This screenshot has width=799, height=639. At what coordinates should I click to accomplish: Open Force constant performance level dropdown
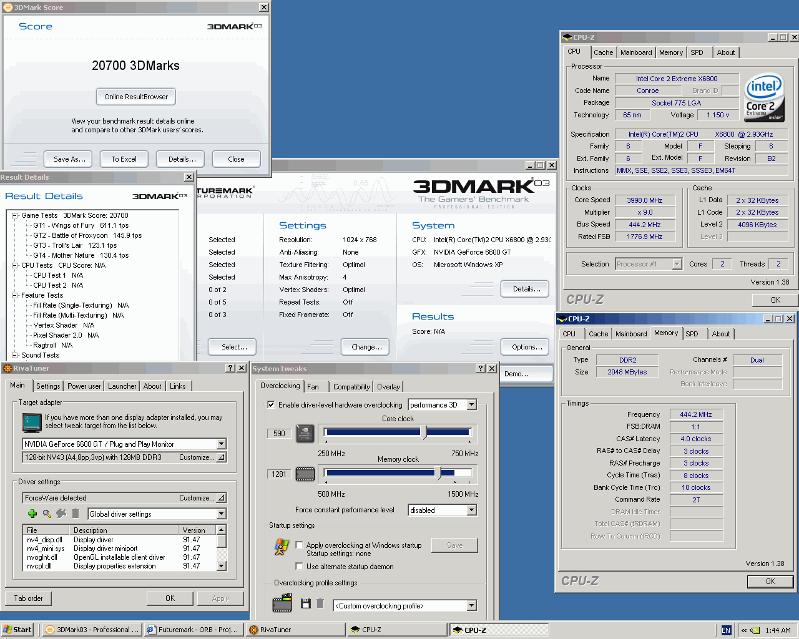coord(472,510)
